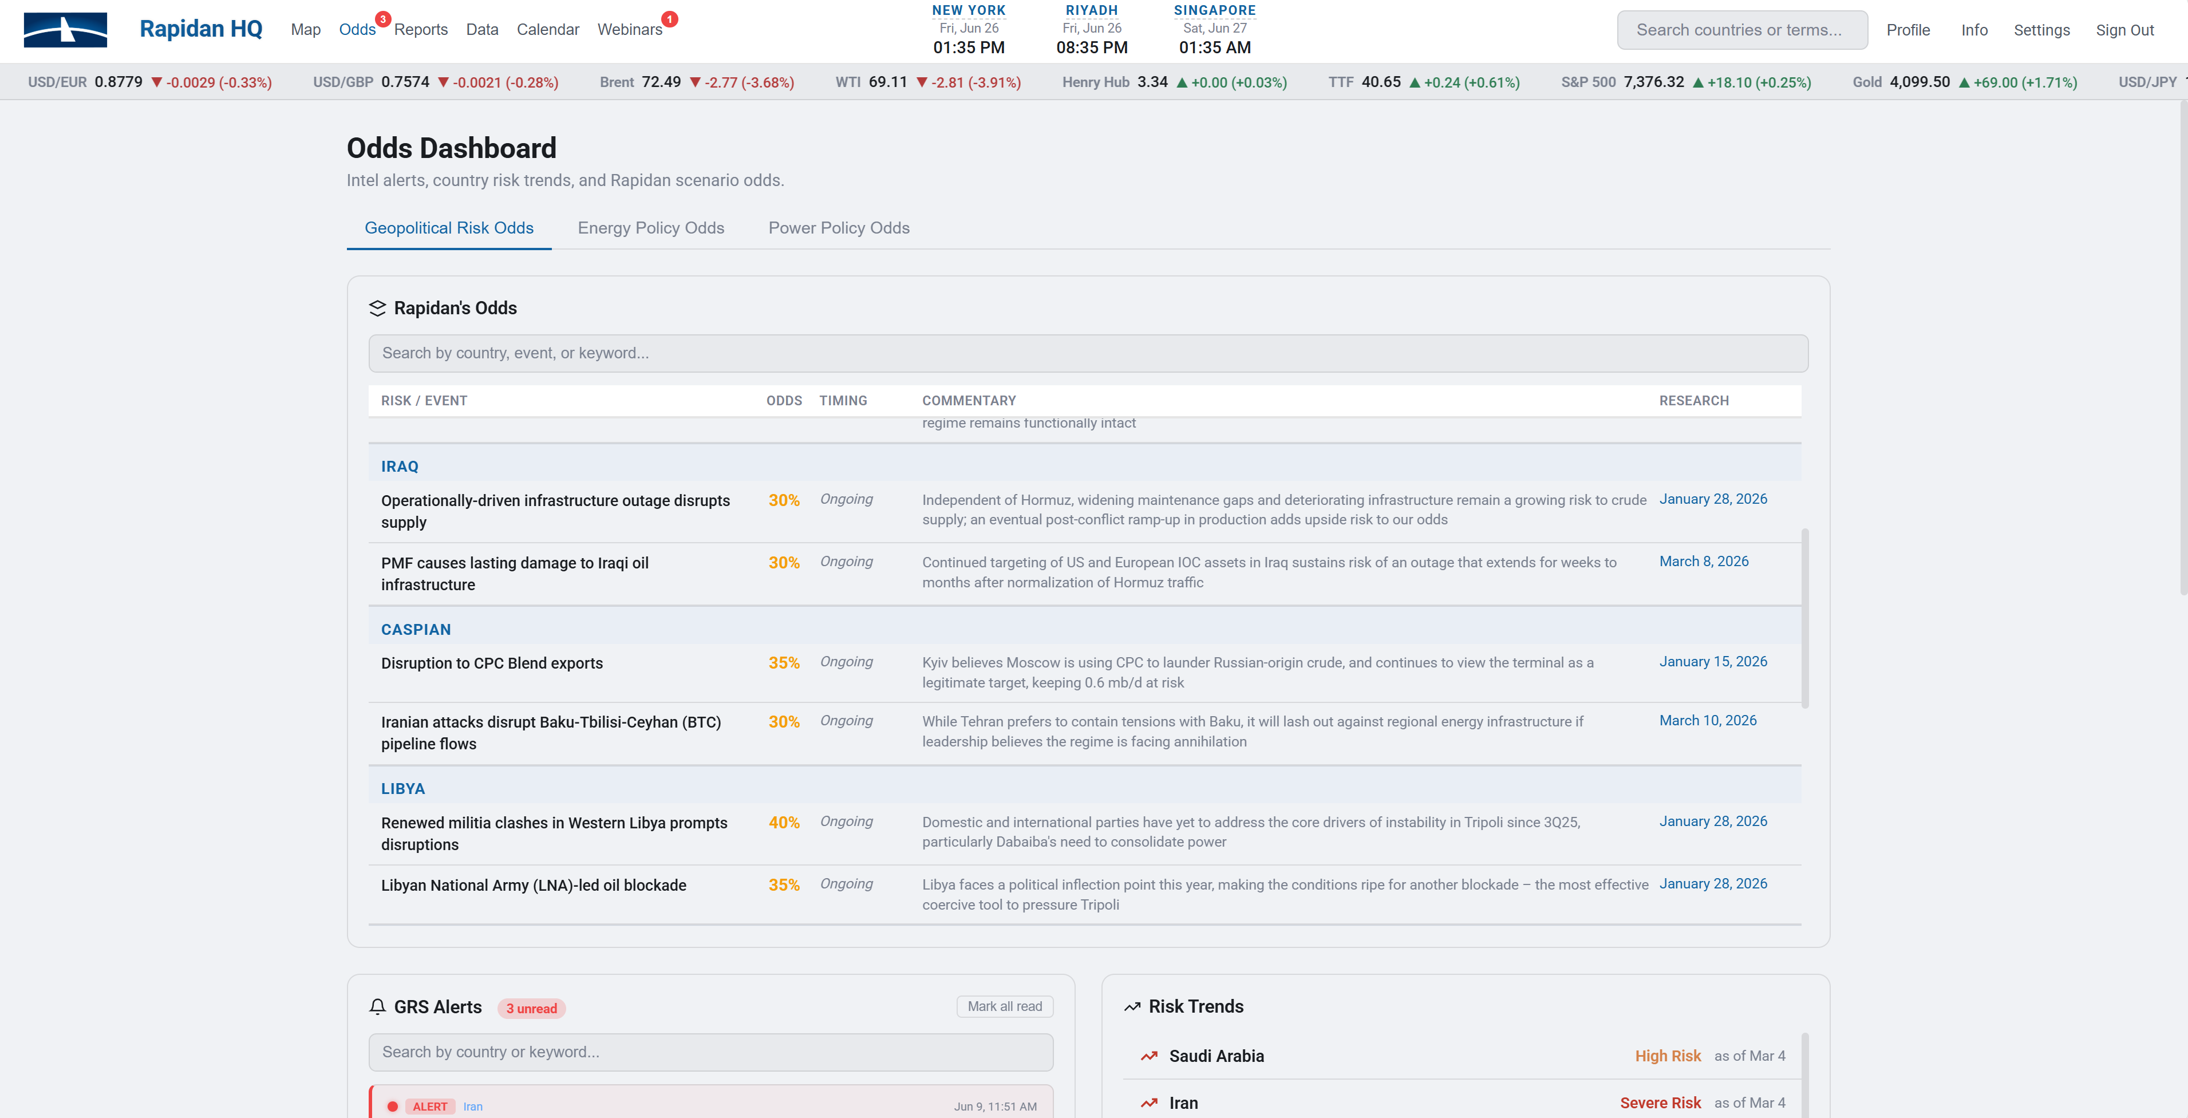The height and width of the screenshot is (1118, 2188).
Task: Click the 35% odds for CPC Blend exports
Action: point(784,663)
